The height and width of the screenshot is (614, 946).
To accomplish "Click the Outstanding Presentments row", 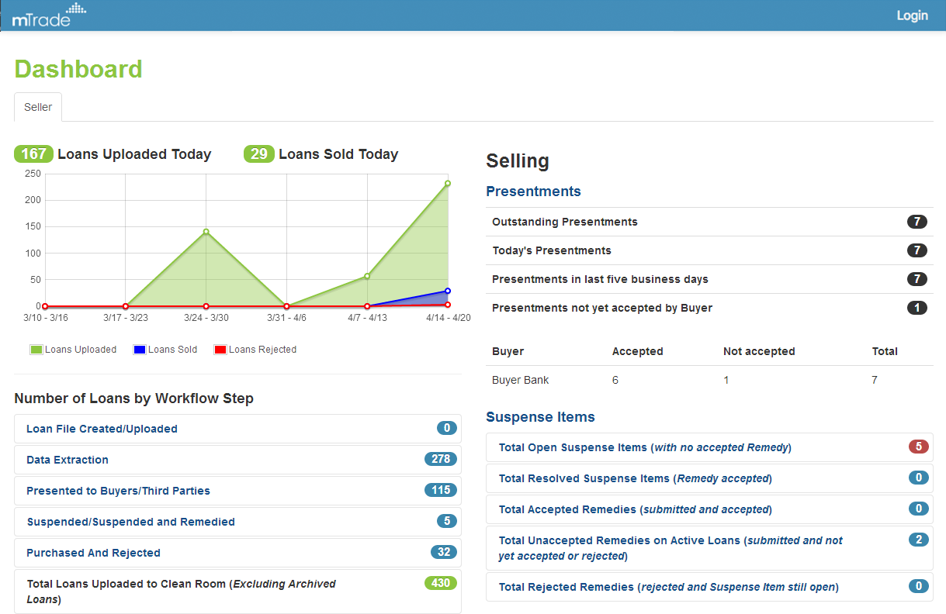I will (565, 222).
